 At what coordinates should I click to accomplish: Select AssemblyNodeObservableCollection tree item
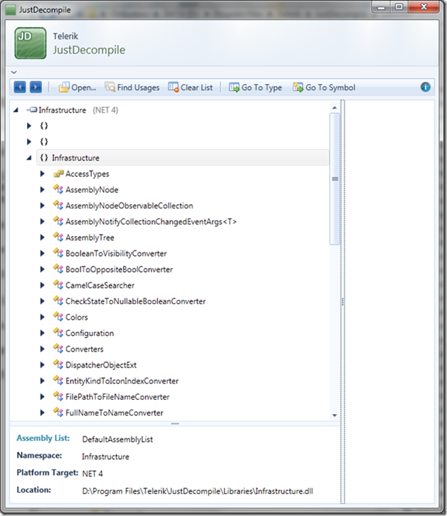[129, 206]
